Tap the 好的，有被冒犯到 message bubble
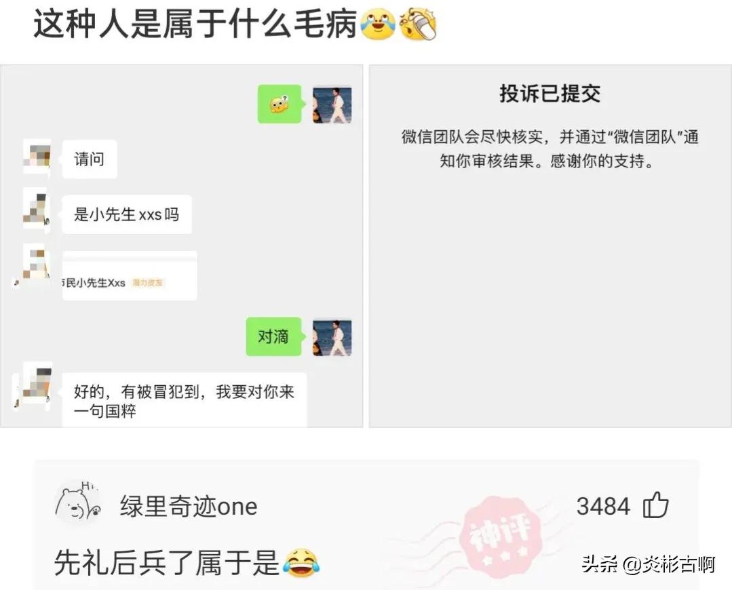 click(185, 400)
